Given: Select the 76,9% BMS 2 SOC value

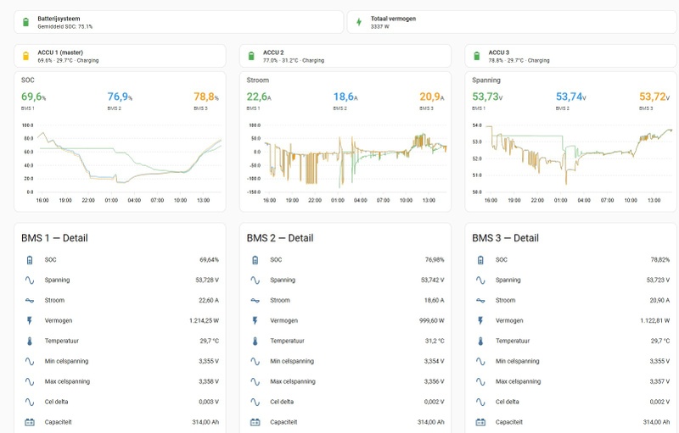Looking at the screenshot, I should tap(120, 97).
